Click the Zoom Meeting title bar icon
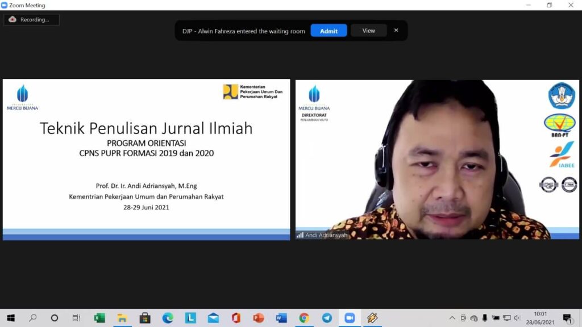 click(x=4, y=5)
